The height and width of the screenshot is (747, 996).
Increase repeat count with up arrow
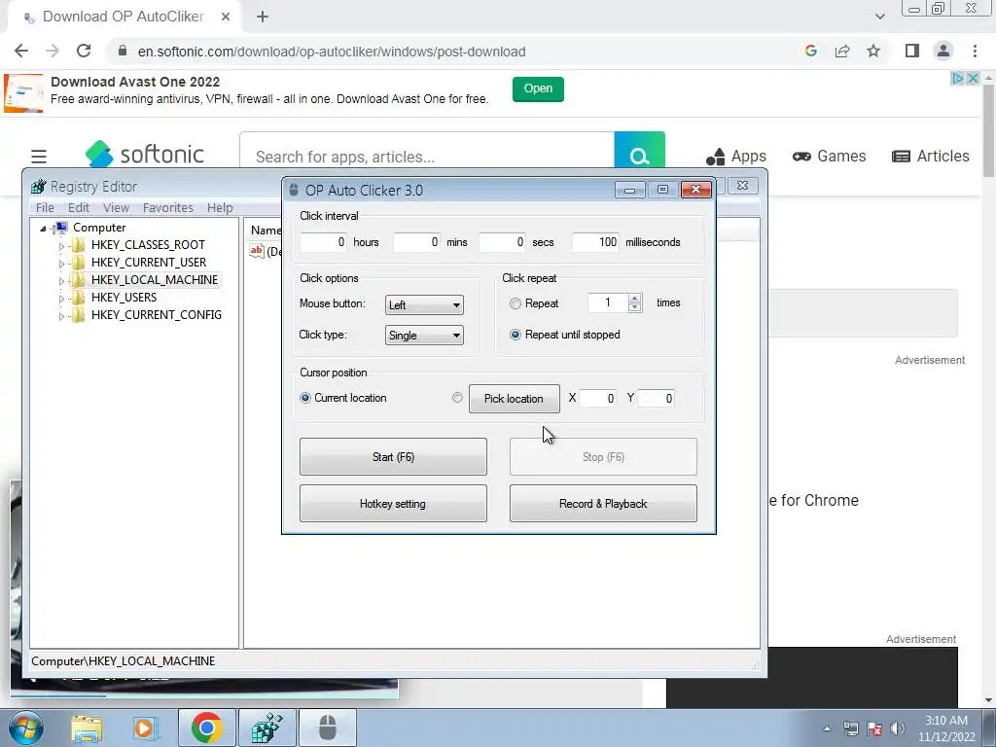(x=634, y=299)
